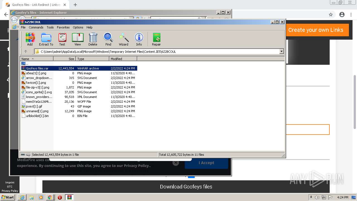Go up one folder level arrow

click(26, 51)
